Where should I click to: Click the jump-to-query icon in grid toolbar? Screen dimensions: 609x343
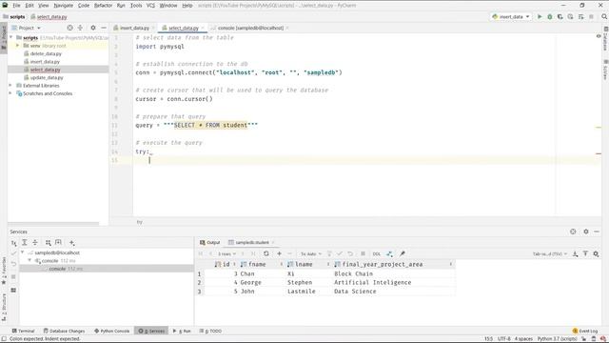pyautogui.click(x=389, y=253)
